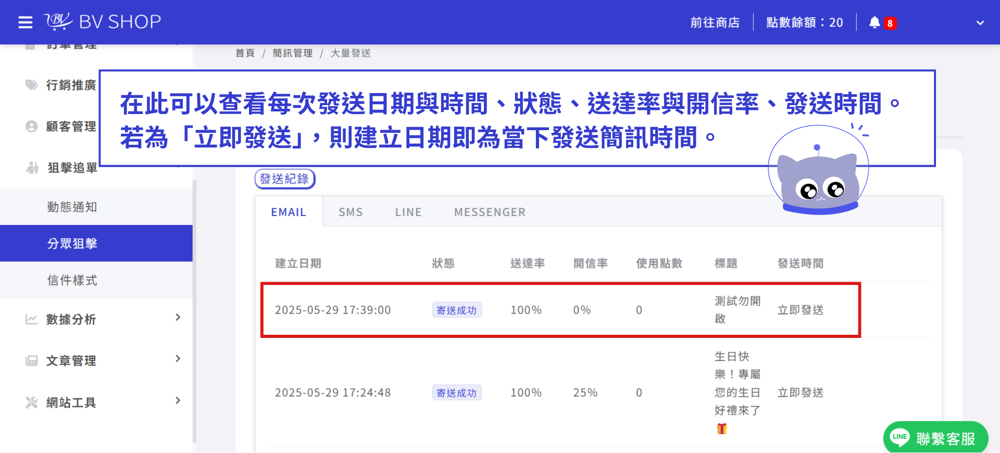This screenshot has height=453, width=1000.
Task: Expand the 文章管理 chevron
Action: (178, 359)
